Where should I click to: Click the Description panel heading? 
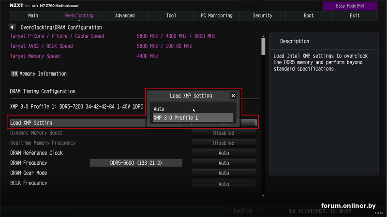(295, 42)
